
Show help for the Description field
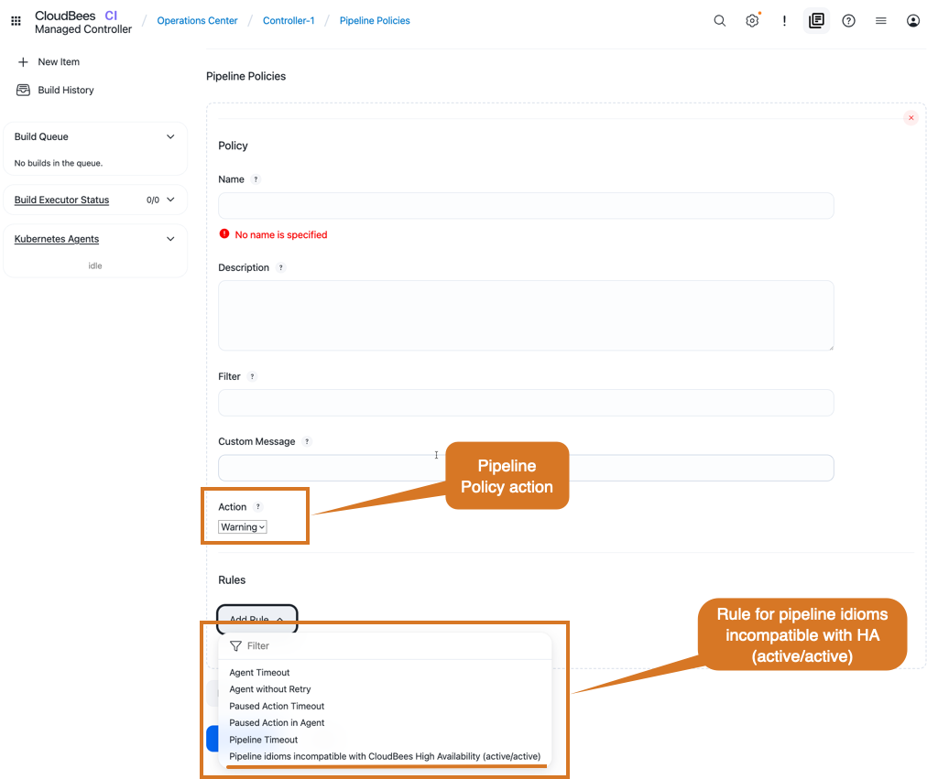point(280,268)
